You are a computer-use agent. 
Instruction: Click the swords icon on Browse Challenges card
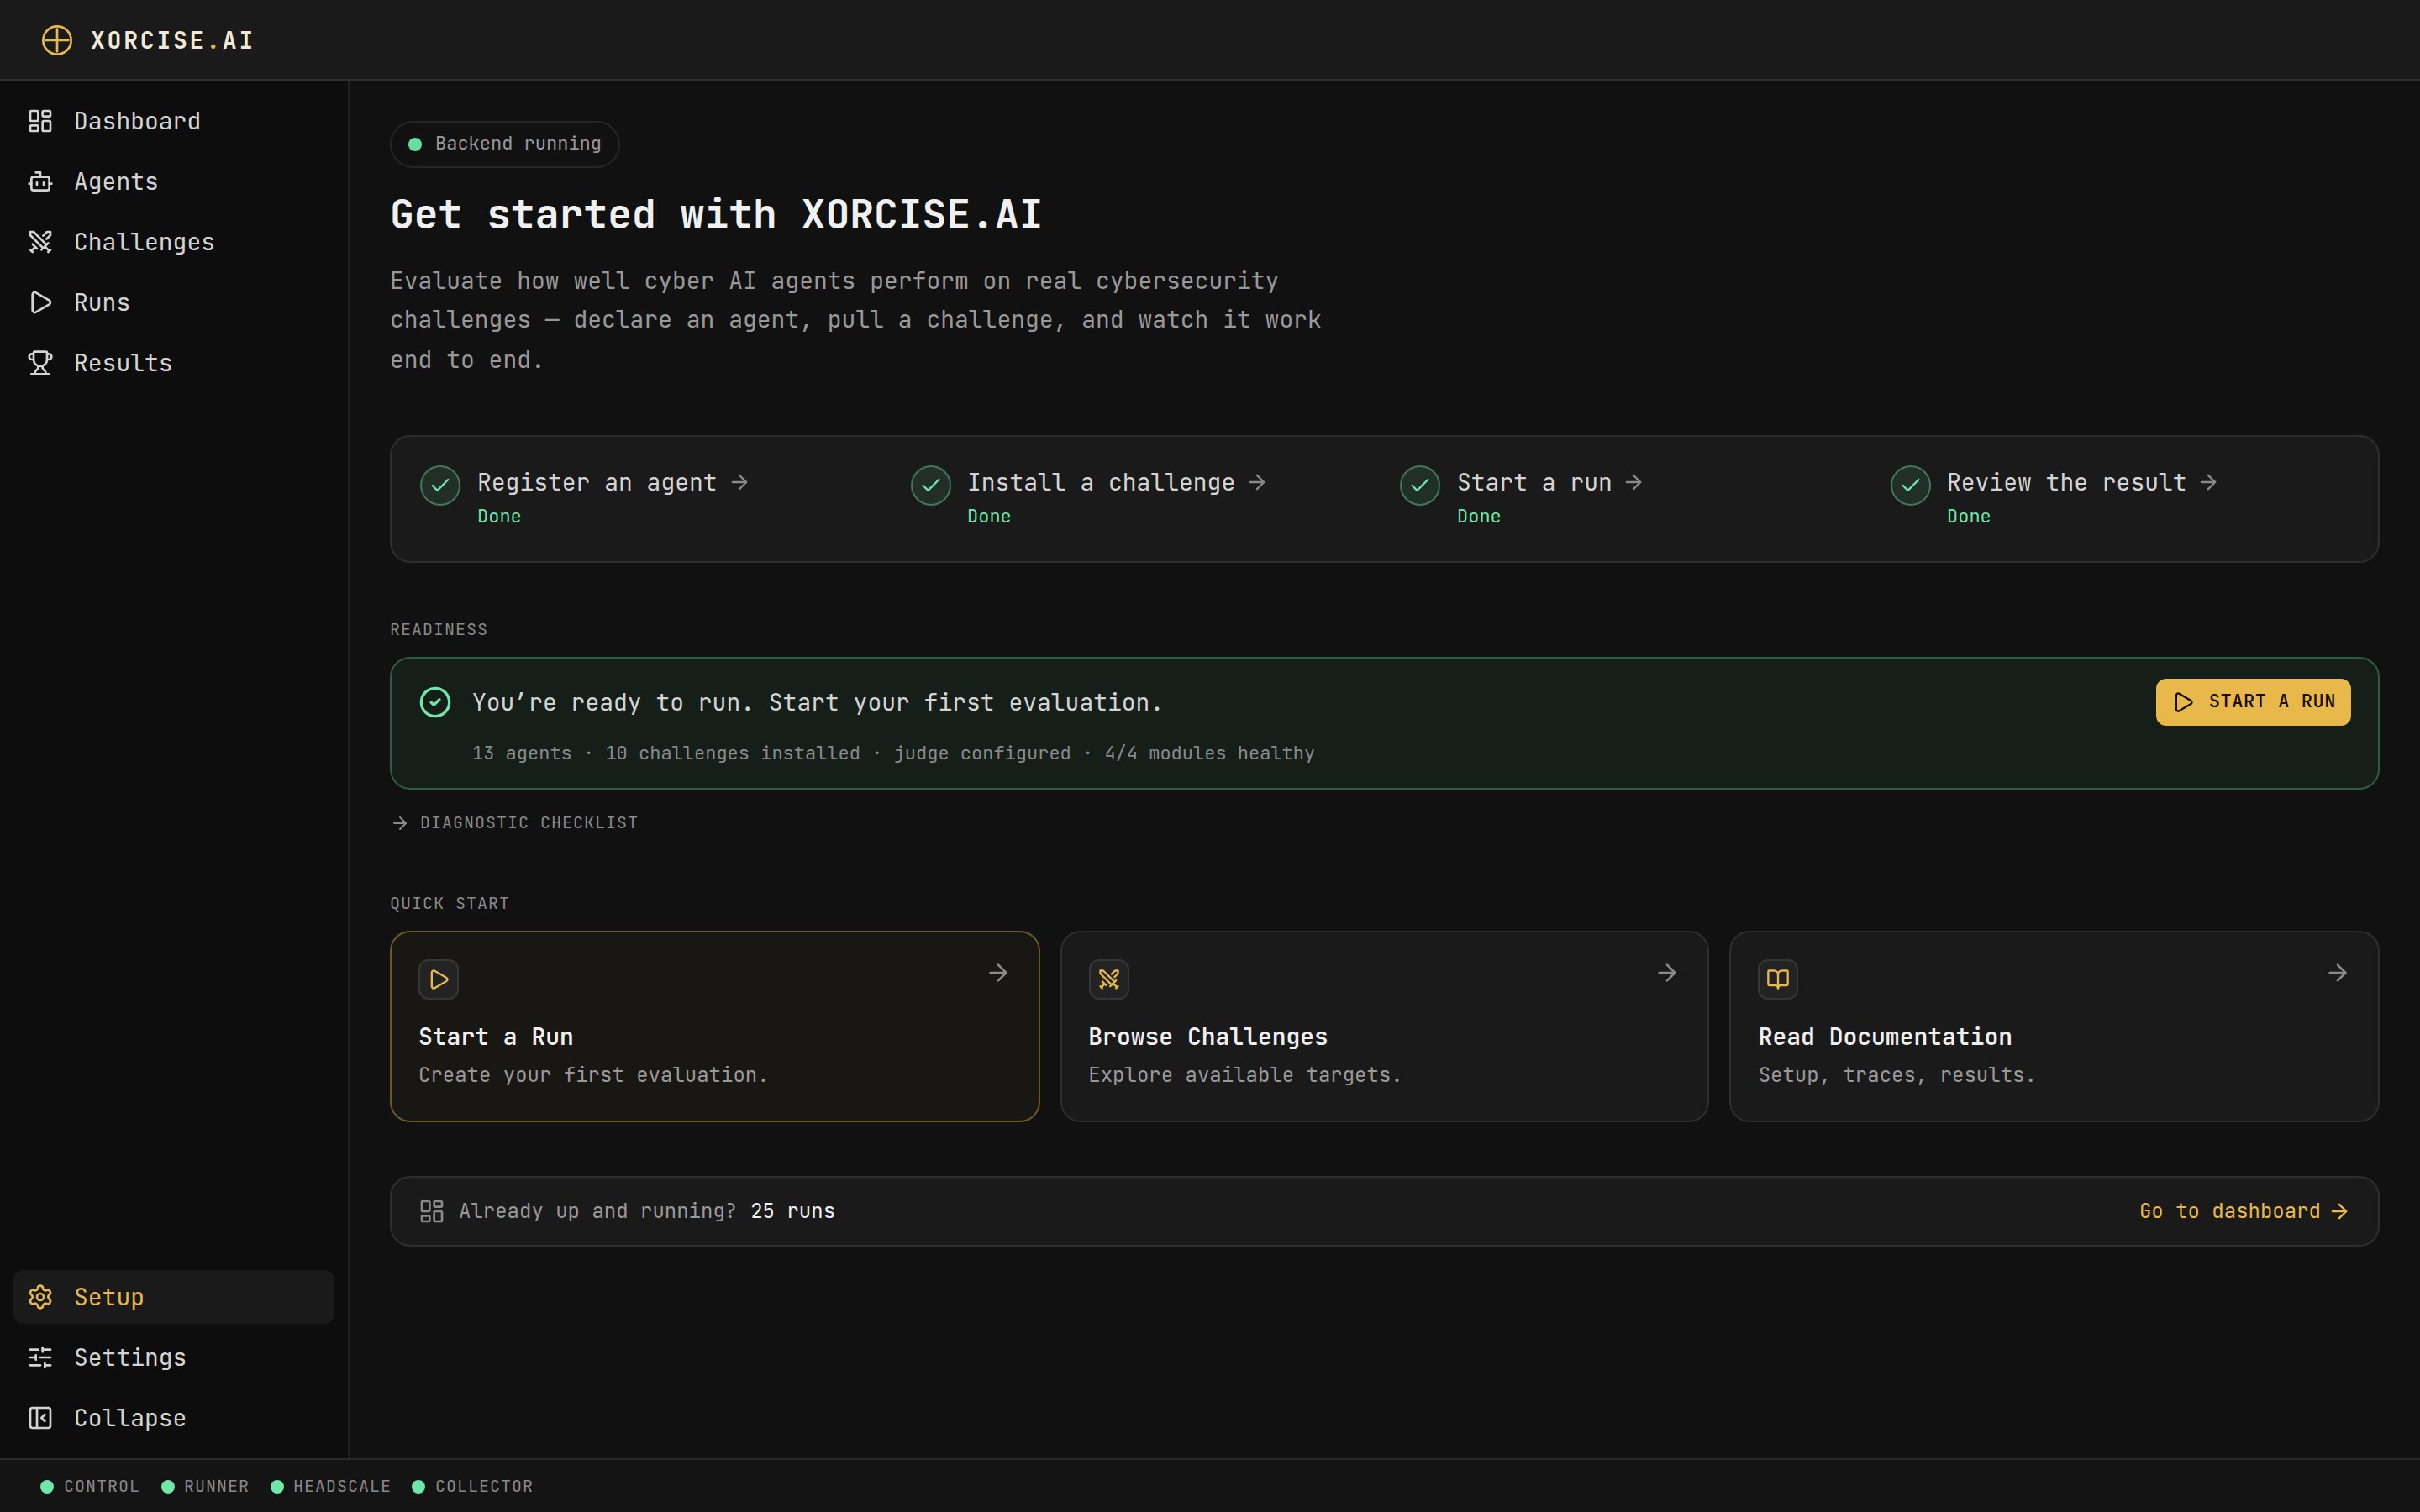(1109, 979)
